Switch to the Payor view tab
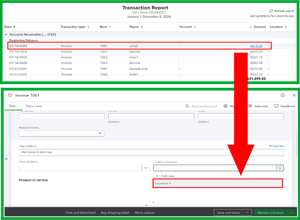Screen dimensions: 300x220 tap(34, 106)
